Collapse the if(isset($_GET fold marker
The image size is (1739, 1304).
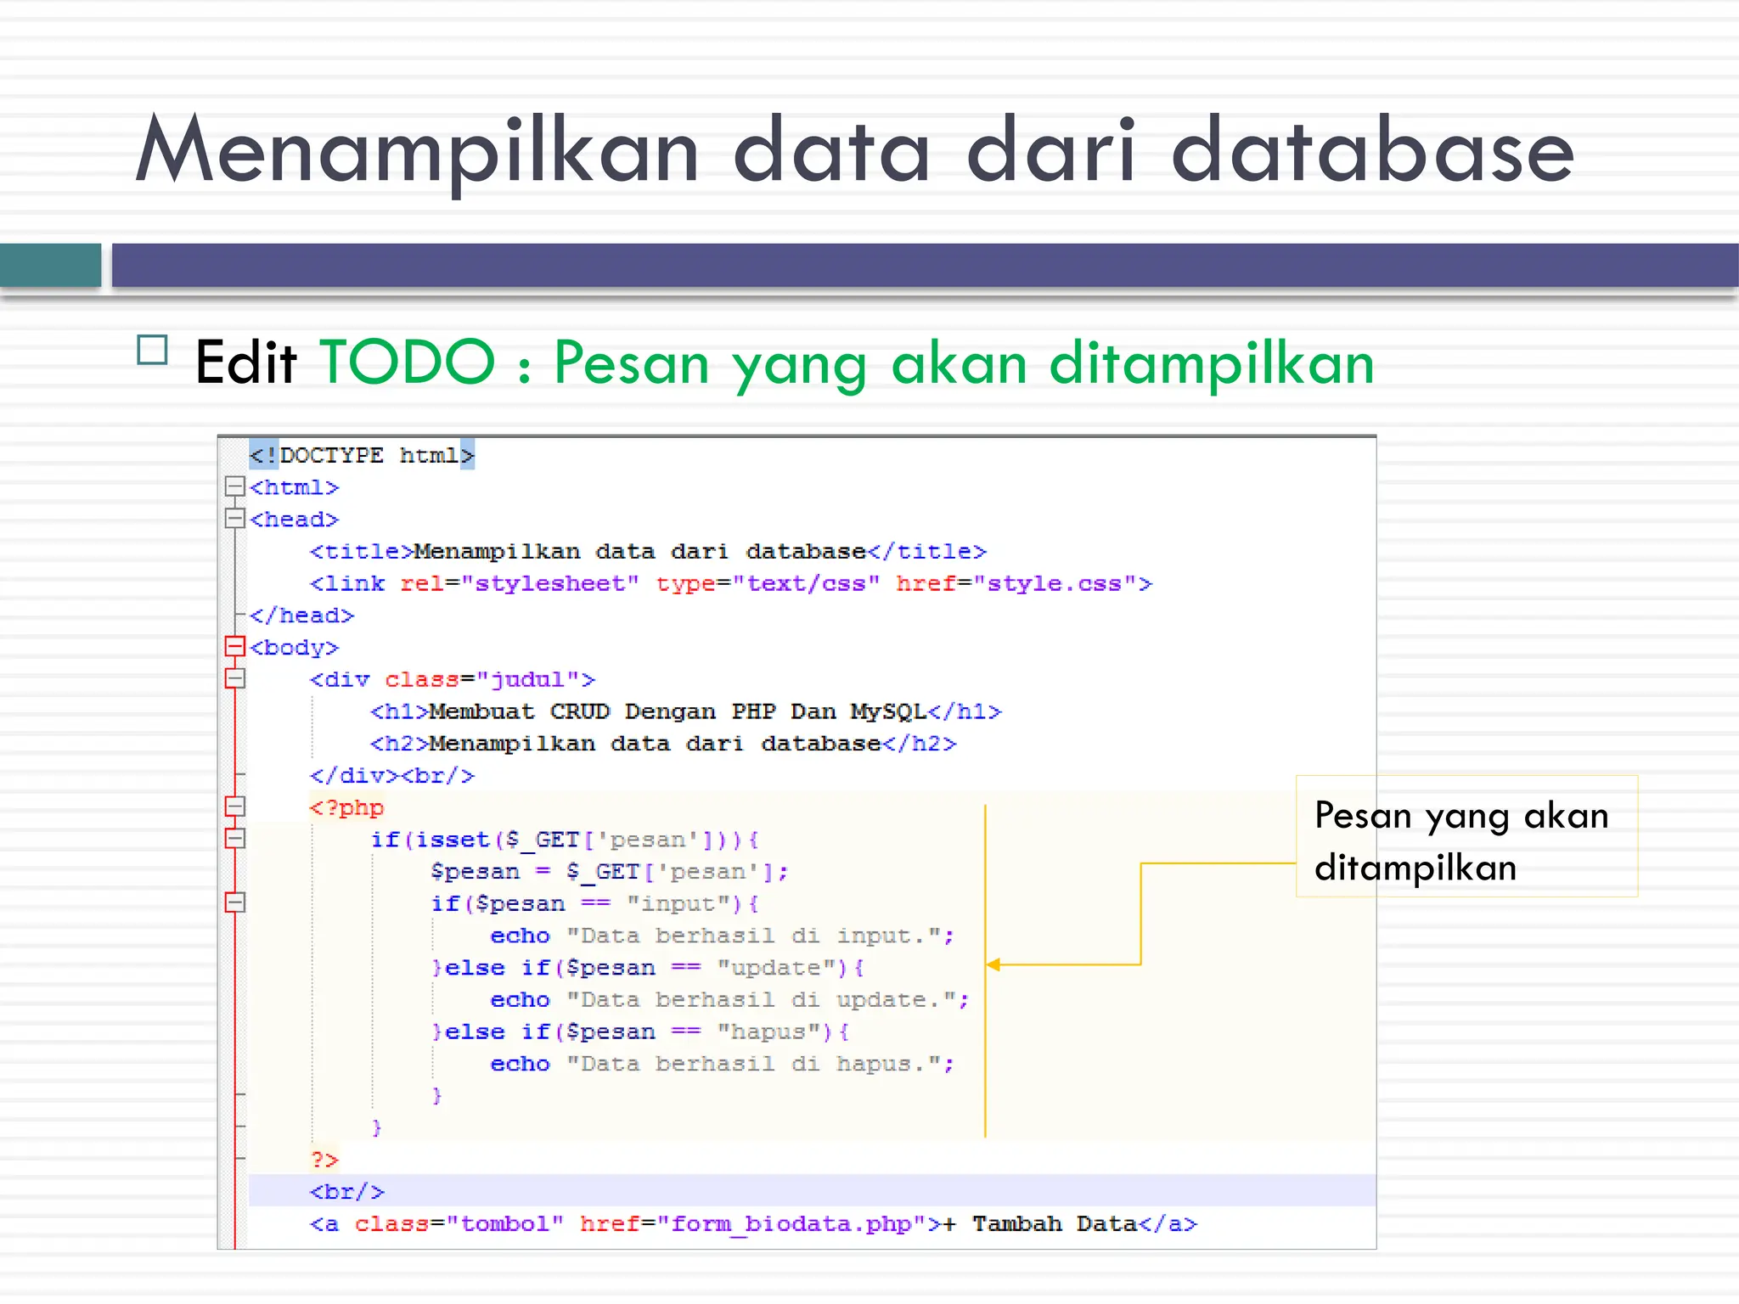[234, 839]
